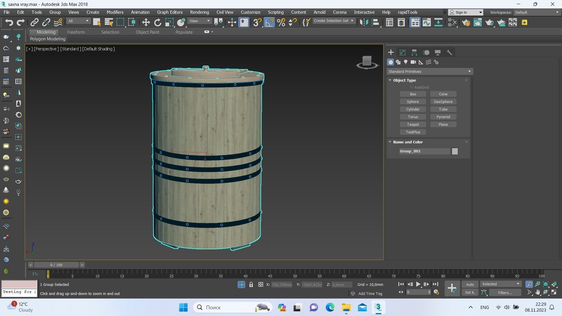Open Curve Editor toolbar icon

pyautogui.click(x=426, y=22)
